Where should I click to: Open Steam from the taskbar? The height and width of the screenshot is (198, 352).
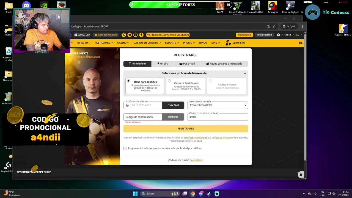click(x=209, y=194)
